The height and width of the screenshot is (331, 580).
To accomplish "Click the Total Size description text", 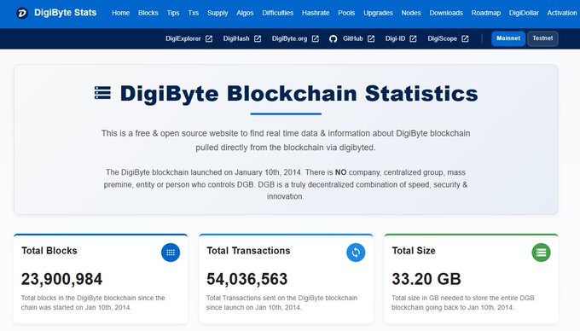I will tap(463, 303).
